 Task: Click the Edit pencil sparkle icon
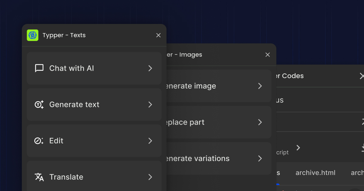tap(39, 141)
